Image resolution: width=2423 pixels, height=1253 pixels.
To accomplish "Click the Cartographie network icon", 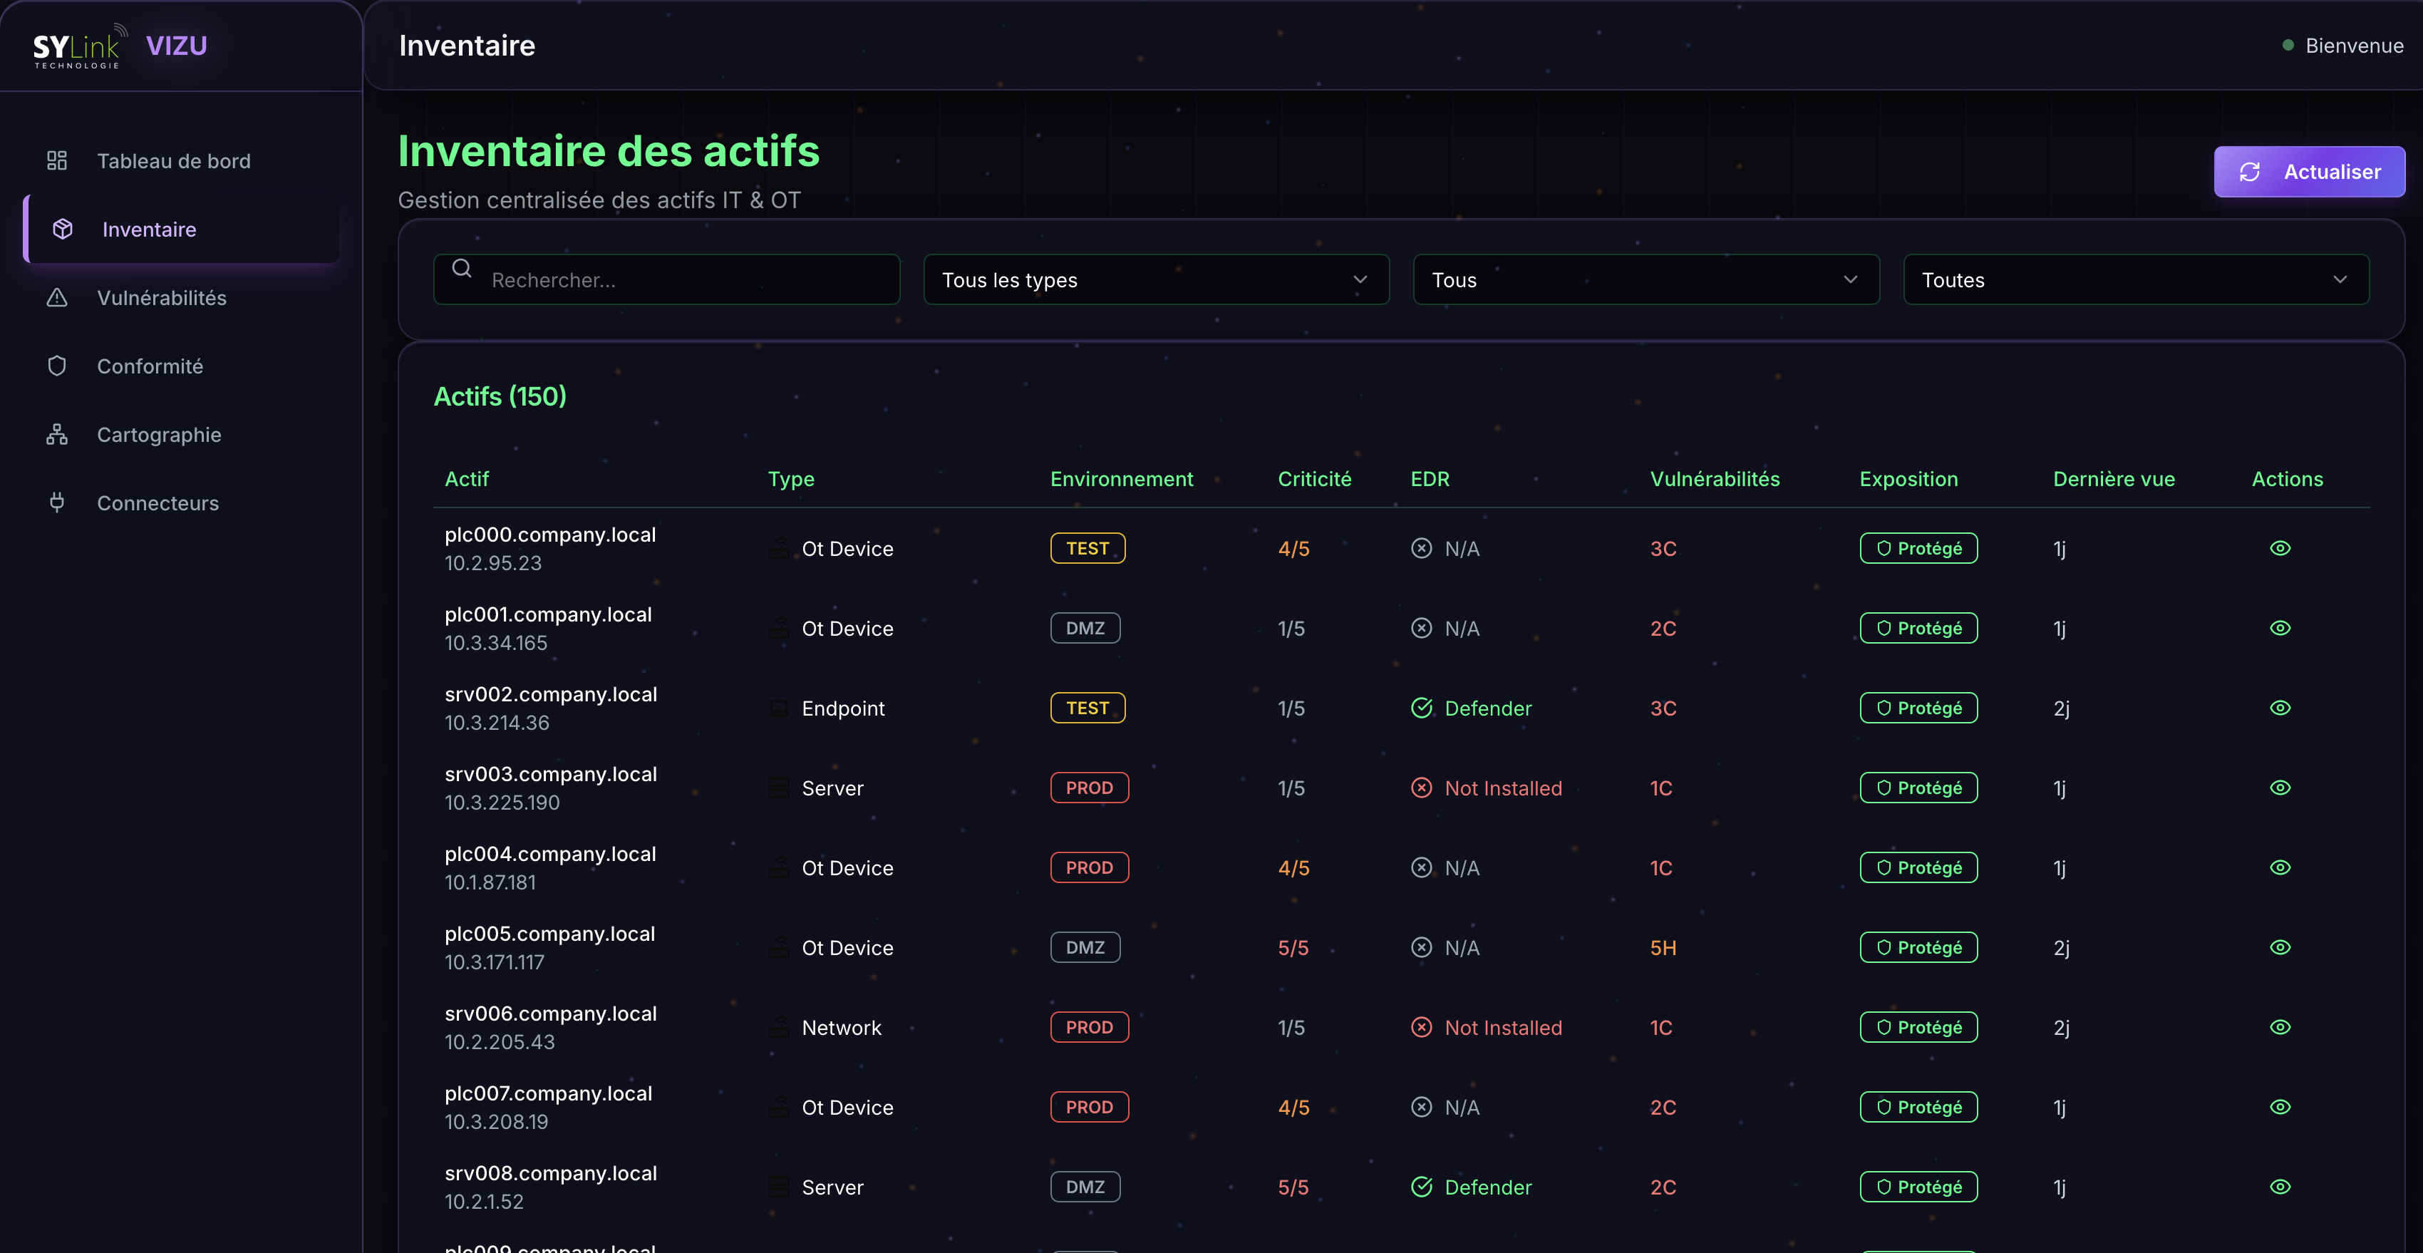I will pos(58,435).
